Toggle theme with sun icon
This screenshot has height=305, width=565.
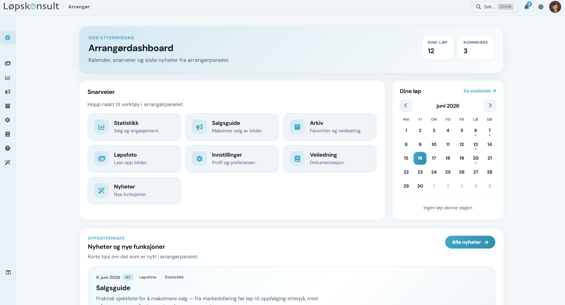pyautogui.click(x=541, y=7)
